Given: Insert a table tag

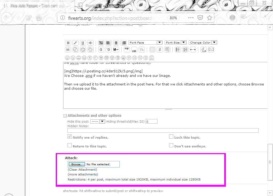Looking at the screenshot, I should click(x=152, y=49).
